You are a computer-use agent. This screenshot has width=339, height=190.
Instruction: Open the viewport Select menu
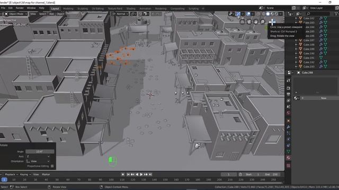click(42, 14)
